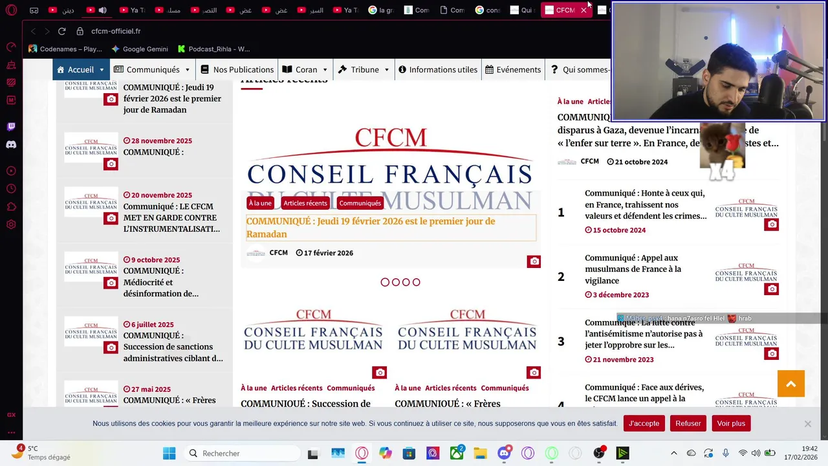
Task: Click Refuser cookie button
Action: coord(688,423)
